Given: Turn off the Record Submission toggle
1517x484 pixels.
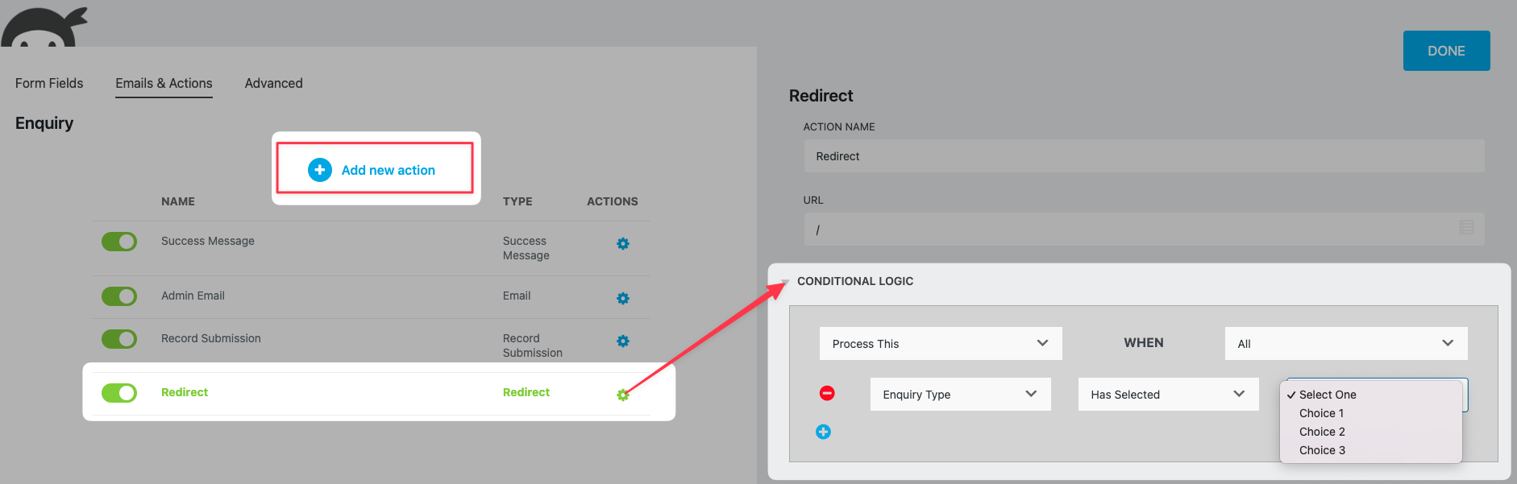Looking at the screenshot, I should (119, 339).
